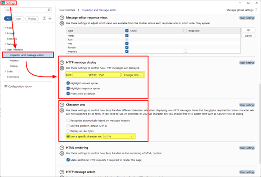Toggle Wrap text checkbox in table header

pos(185,31)
